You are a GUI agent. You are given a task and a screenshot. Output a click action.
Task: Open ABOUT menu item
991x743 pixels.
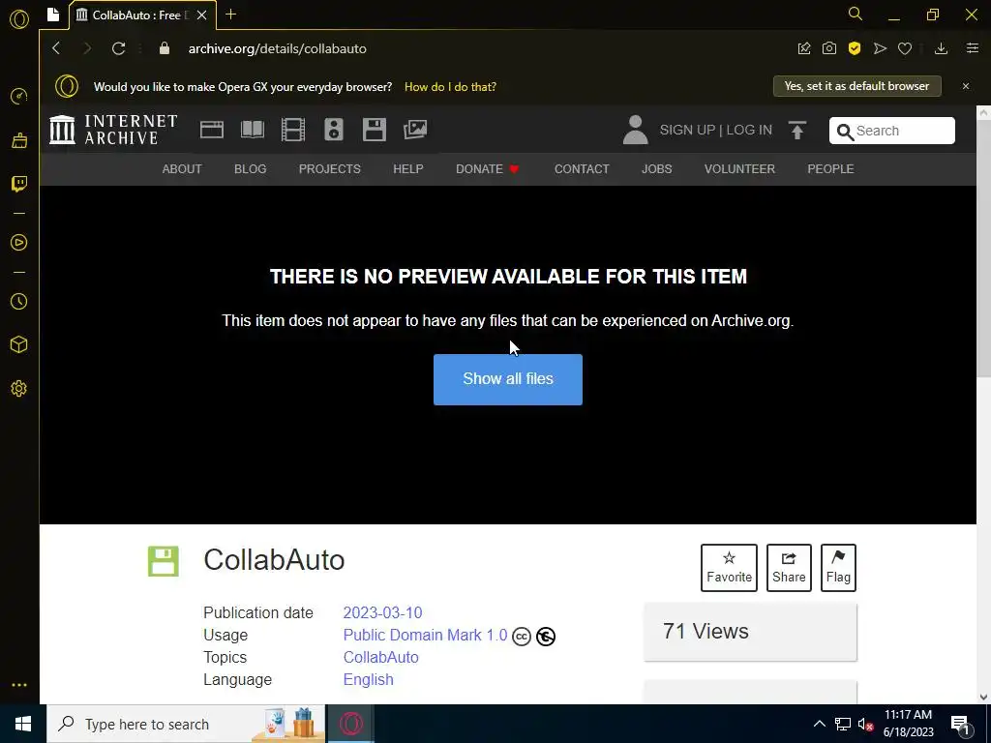(182, 168)
